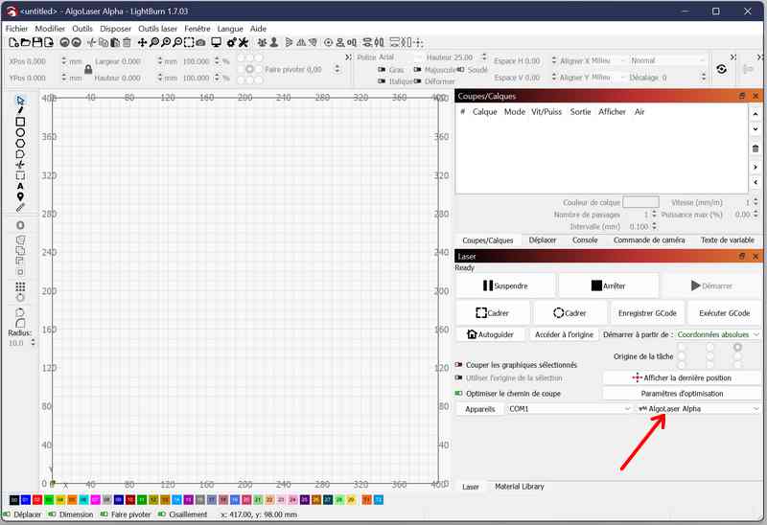
Task: Click the trash delete icon in toolbar
Action: pyautogui.click(x=127, y=42)
